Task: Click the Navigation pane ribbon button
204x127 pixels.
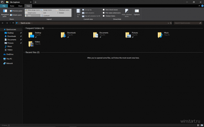Action: [5, 13]
